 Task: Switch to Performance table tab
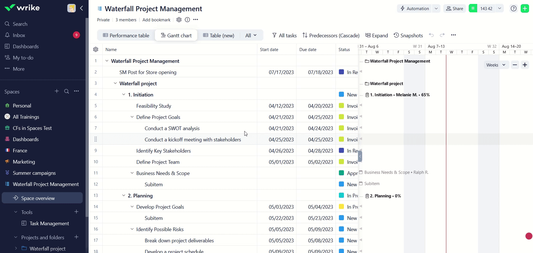click(126, 35)
